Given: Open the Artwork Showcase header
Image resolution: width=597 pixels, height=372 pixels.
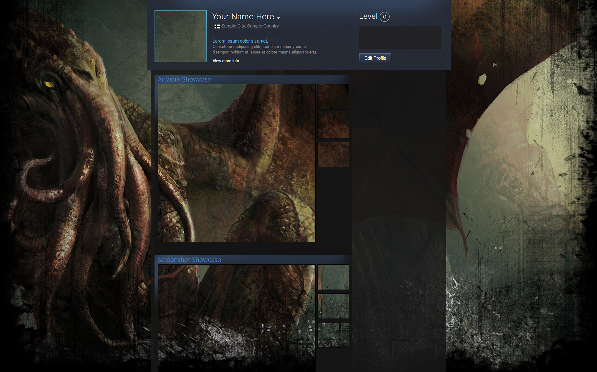Looking at the screenshot, I should pos(184,79).
